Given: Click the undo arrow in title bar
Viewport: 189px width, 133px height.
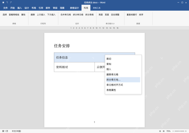Looking at the screenshot, I should (7, 3).
